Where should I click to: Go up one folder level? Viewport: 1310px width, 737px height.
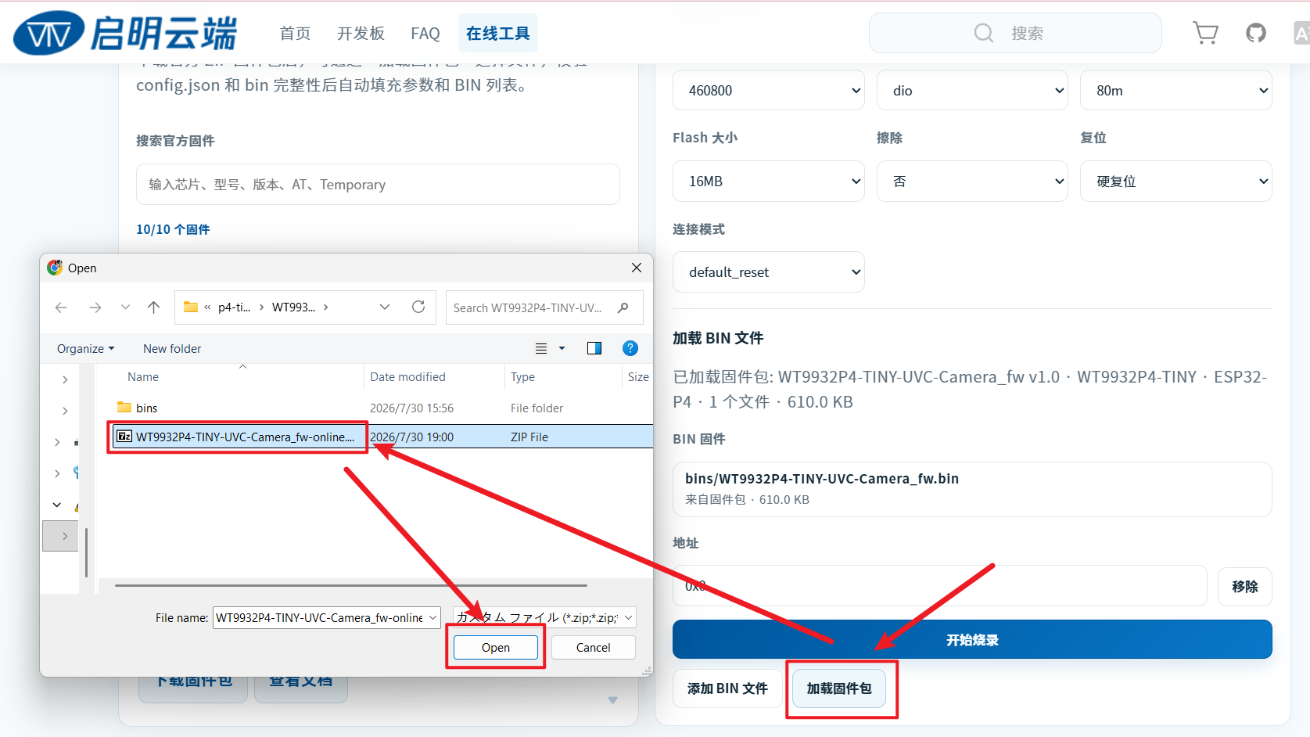pos(154,307)
